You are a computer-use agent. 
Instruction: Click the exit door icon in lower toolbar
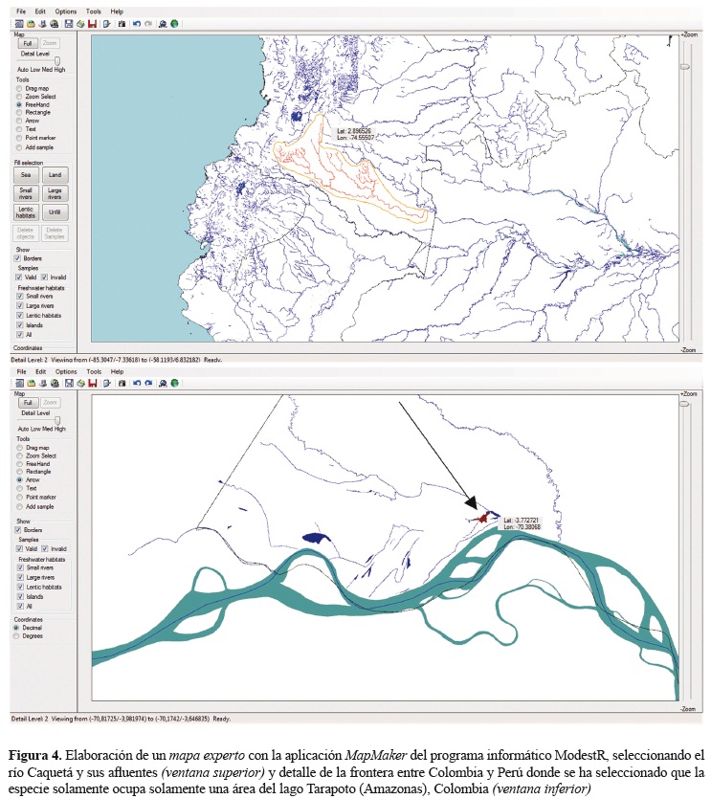tap(104, 383)
